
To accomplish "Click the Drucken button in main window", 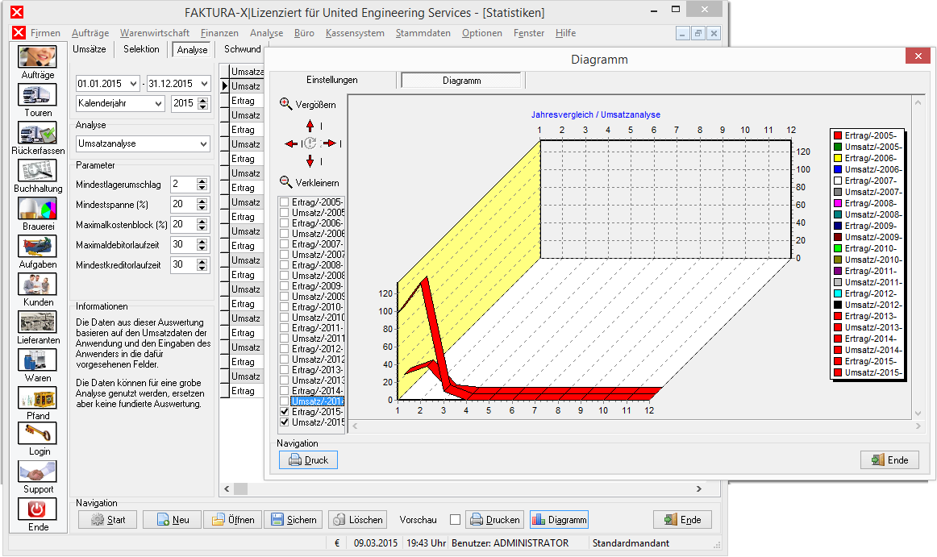I will point(495,519).
